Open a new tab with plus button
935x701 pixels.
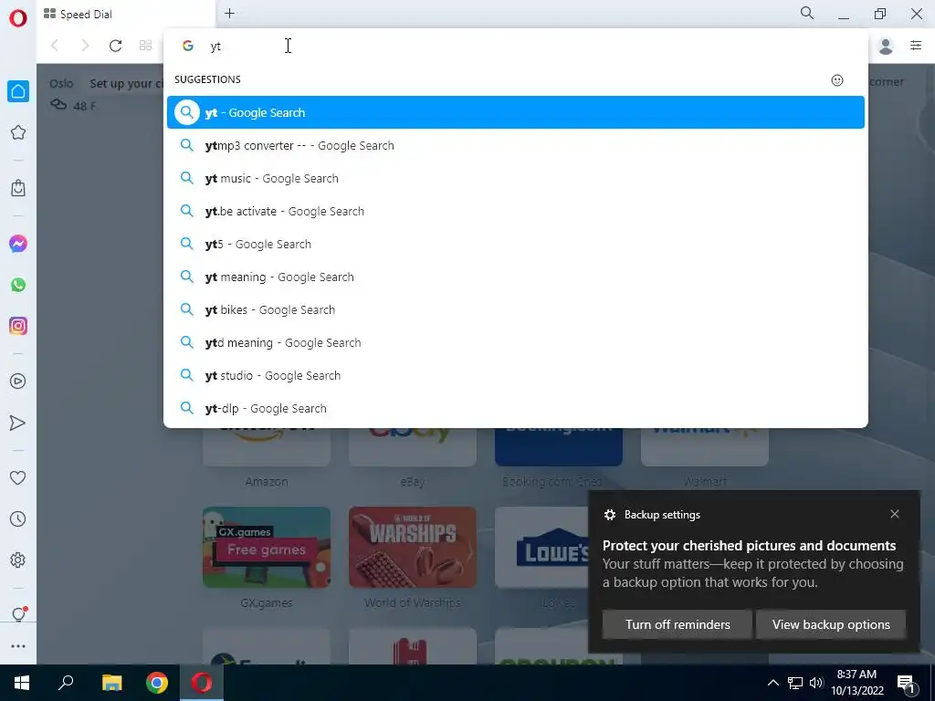tap(229, 13)
